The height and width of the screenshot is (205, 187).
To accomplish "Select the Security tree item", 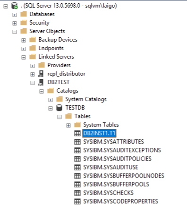I will coord(39,23).
